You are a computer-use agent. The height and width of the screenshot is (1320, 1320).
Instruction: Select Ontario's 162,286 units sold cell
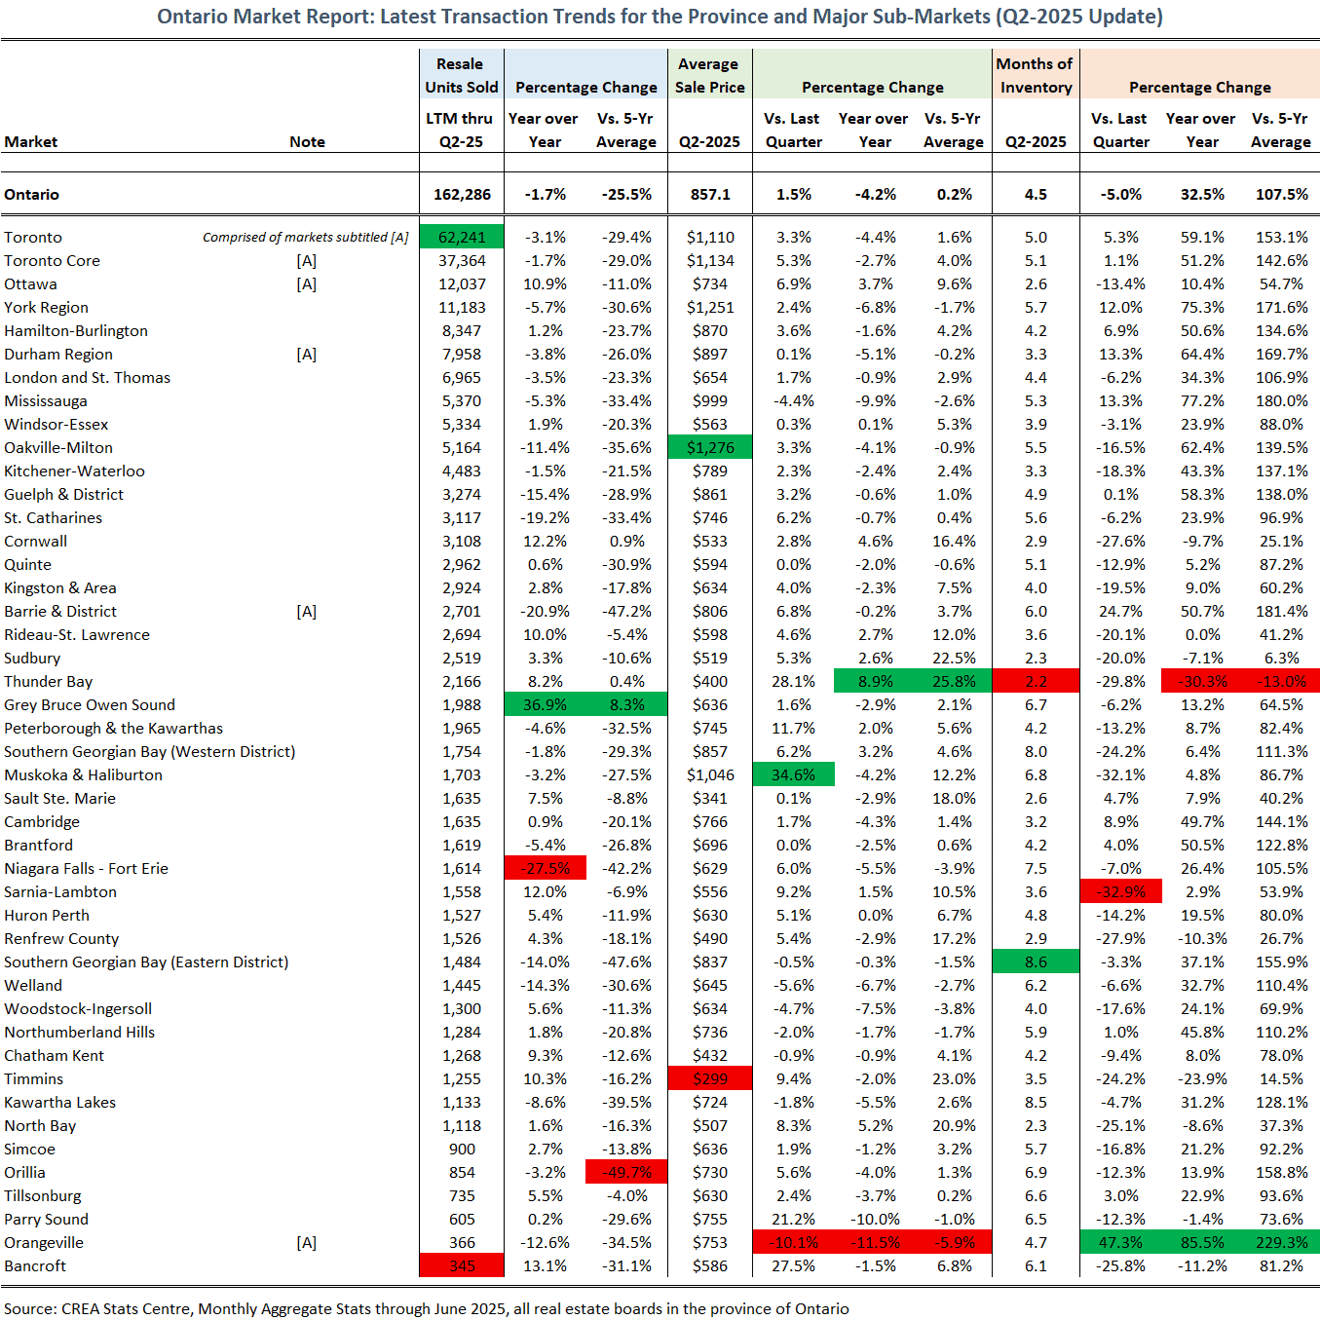click(462, 195)
